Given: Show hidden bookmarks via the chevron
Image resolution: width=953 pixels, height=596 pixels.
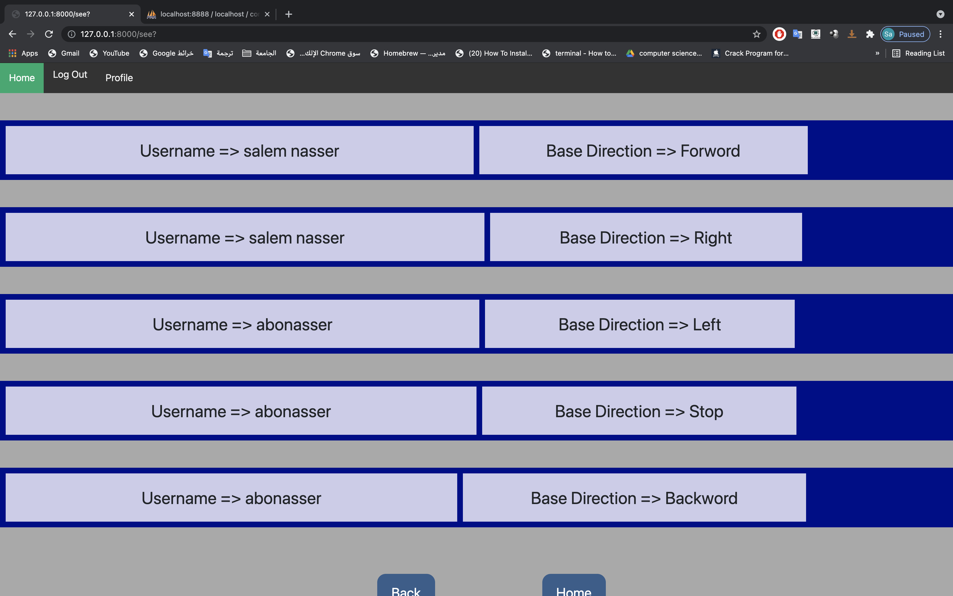Looking at the screenshot, I should (x=877, y=53).
